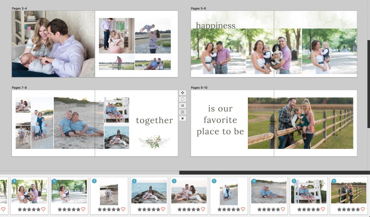370x217 pixels.
Task: Favorite the two-boys-on-sand filmstrip photo
Action: click(283, 209)
